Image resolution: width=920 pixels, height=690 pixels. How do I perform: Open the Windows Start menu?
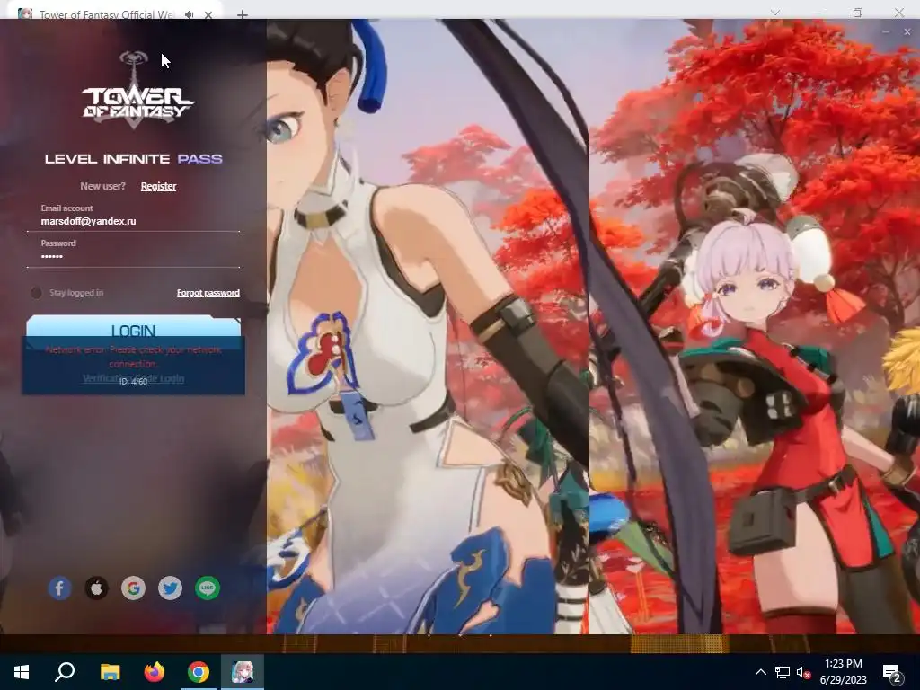22,672
